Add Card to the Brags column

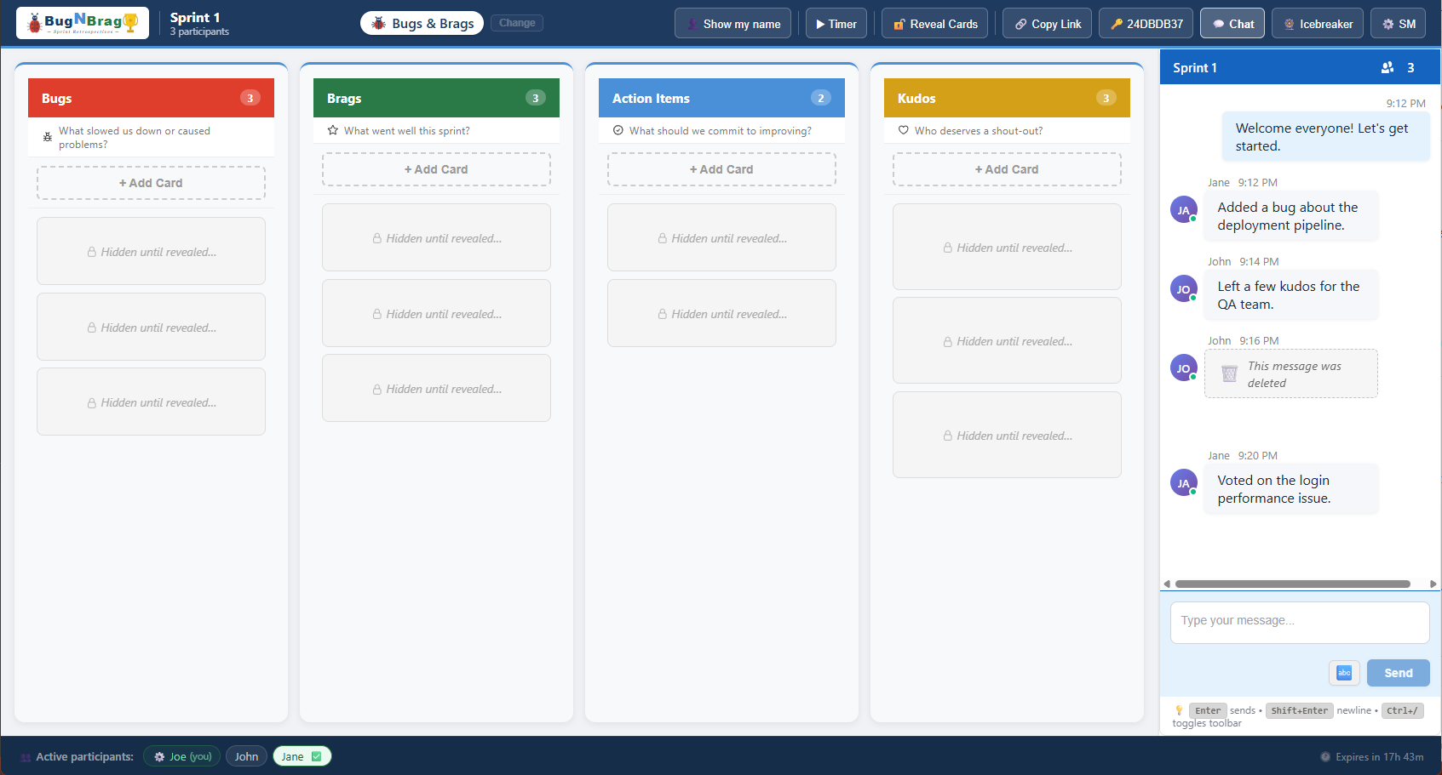[x=436, y=169]
